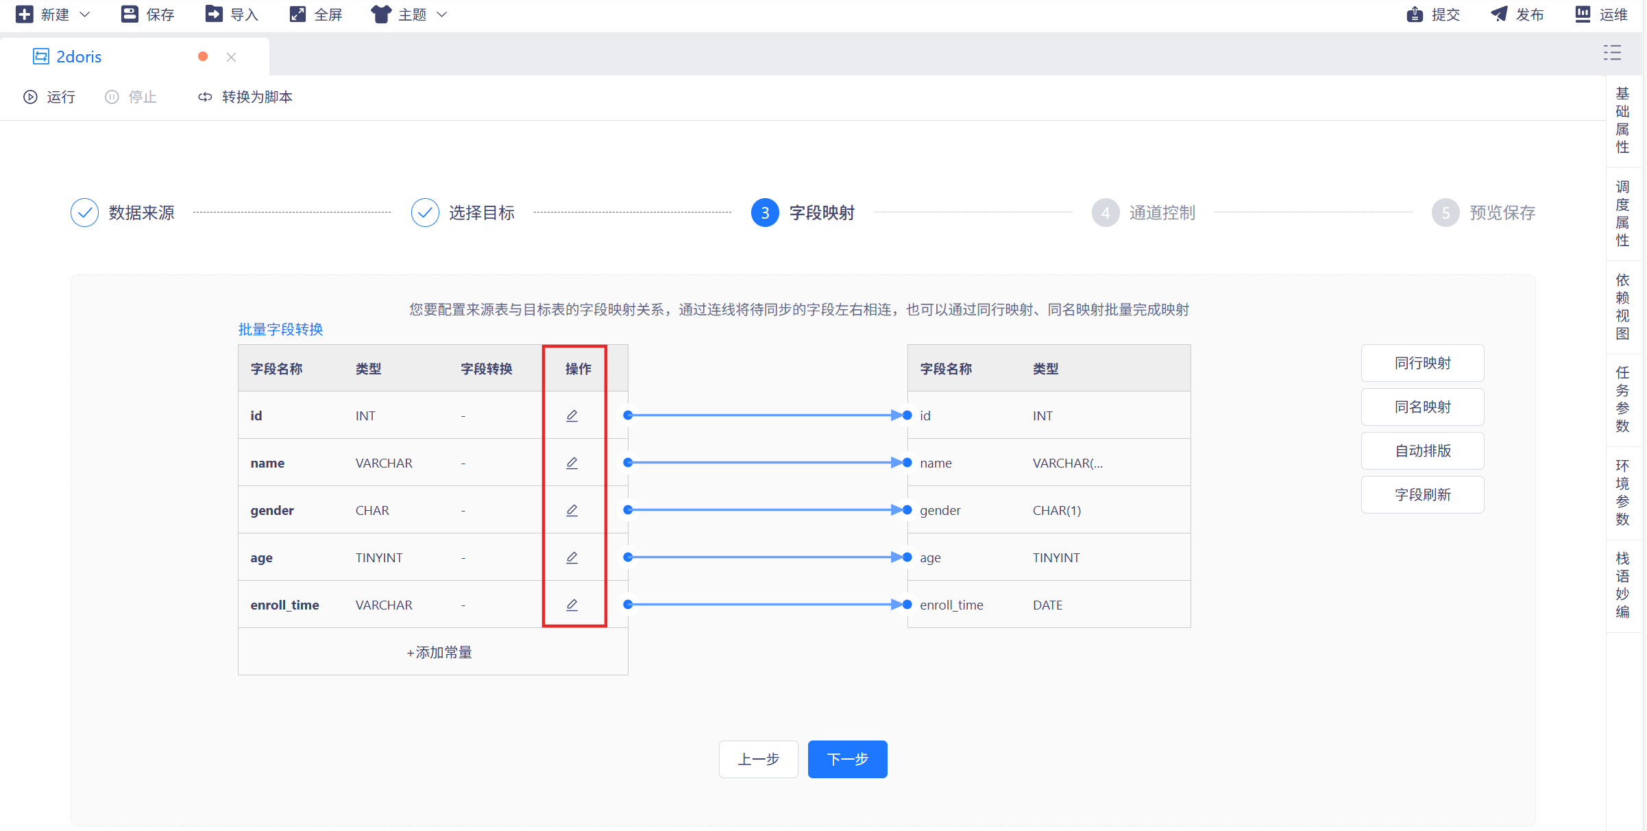Open the 运维 operations page
1647x831 pixels.
[x=1602, y=14]
